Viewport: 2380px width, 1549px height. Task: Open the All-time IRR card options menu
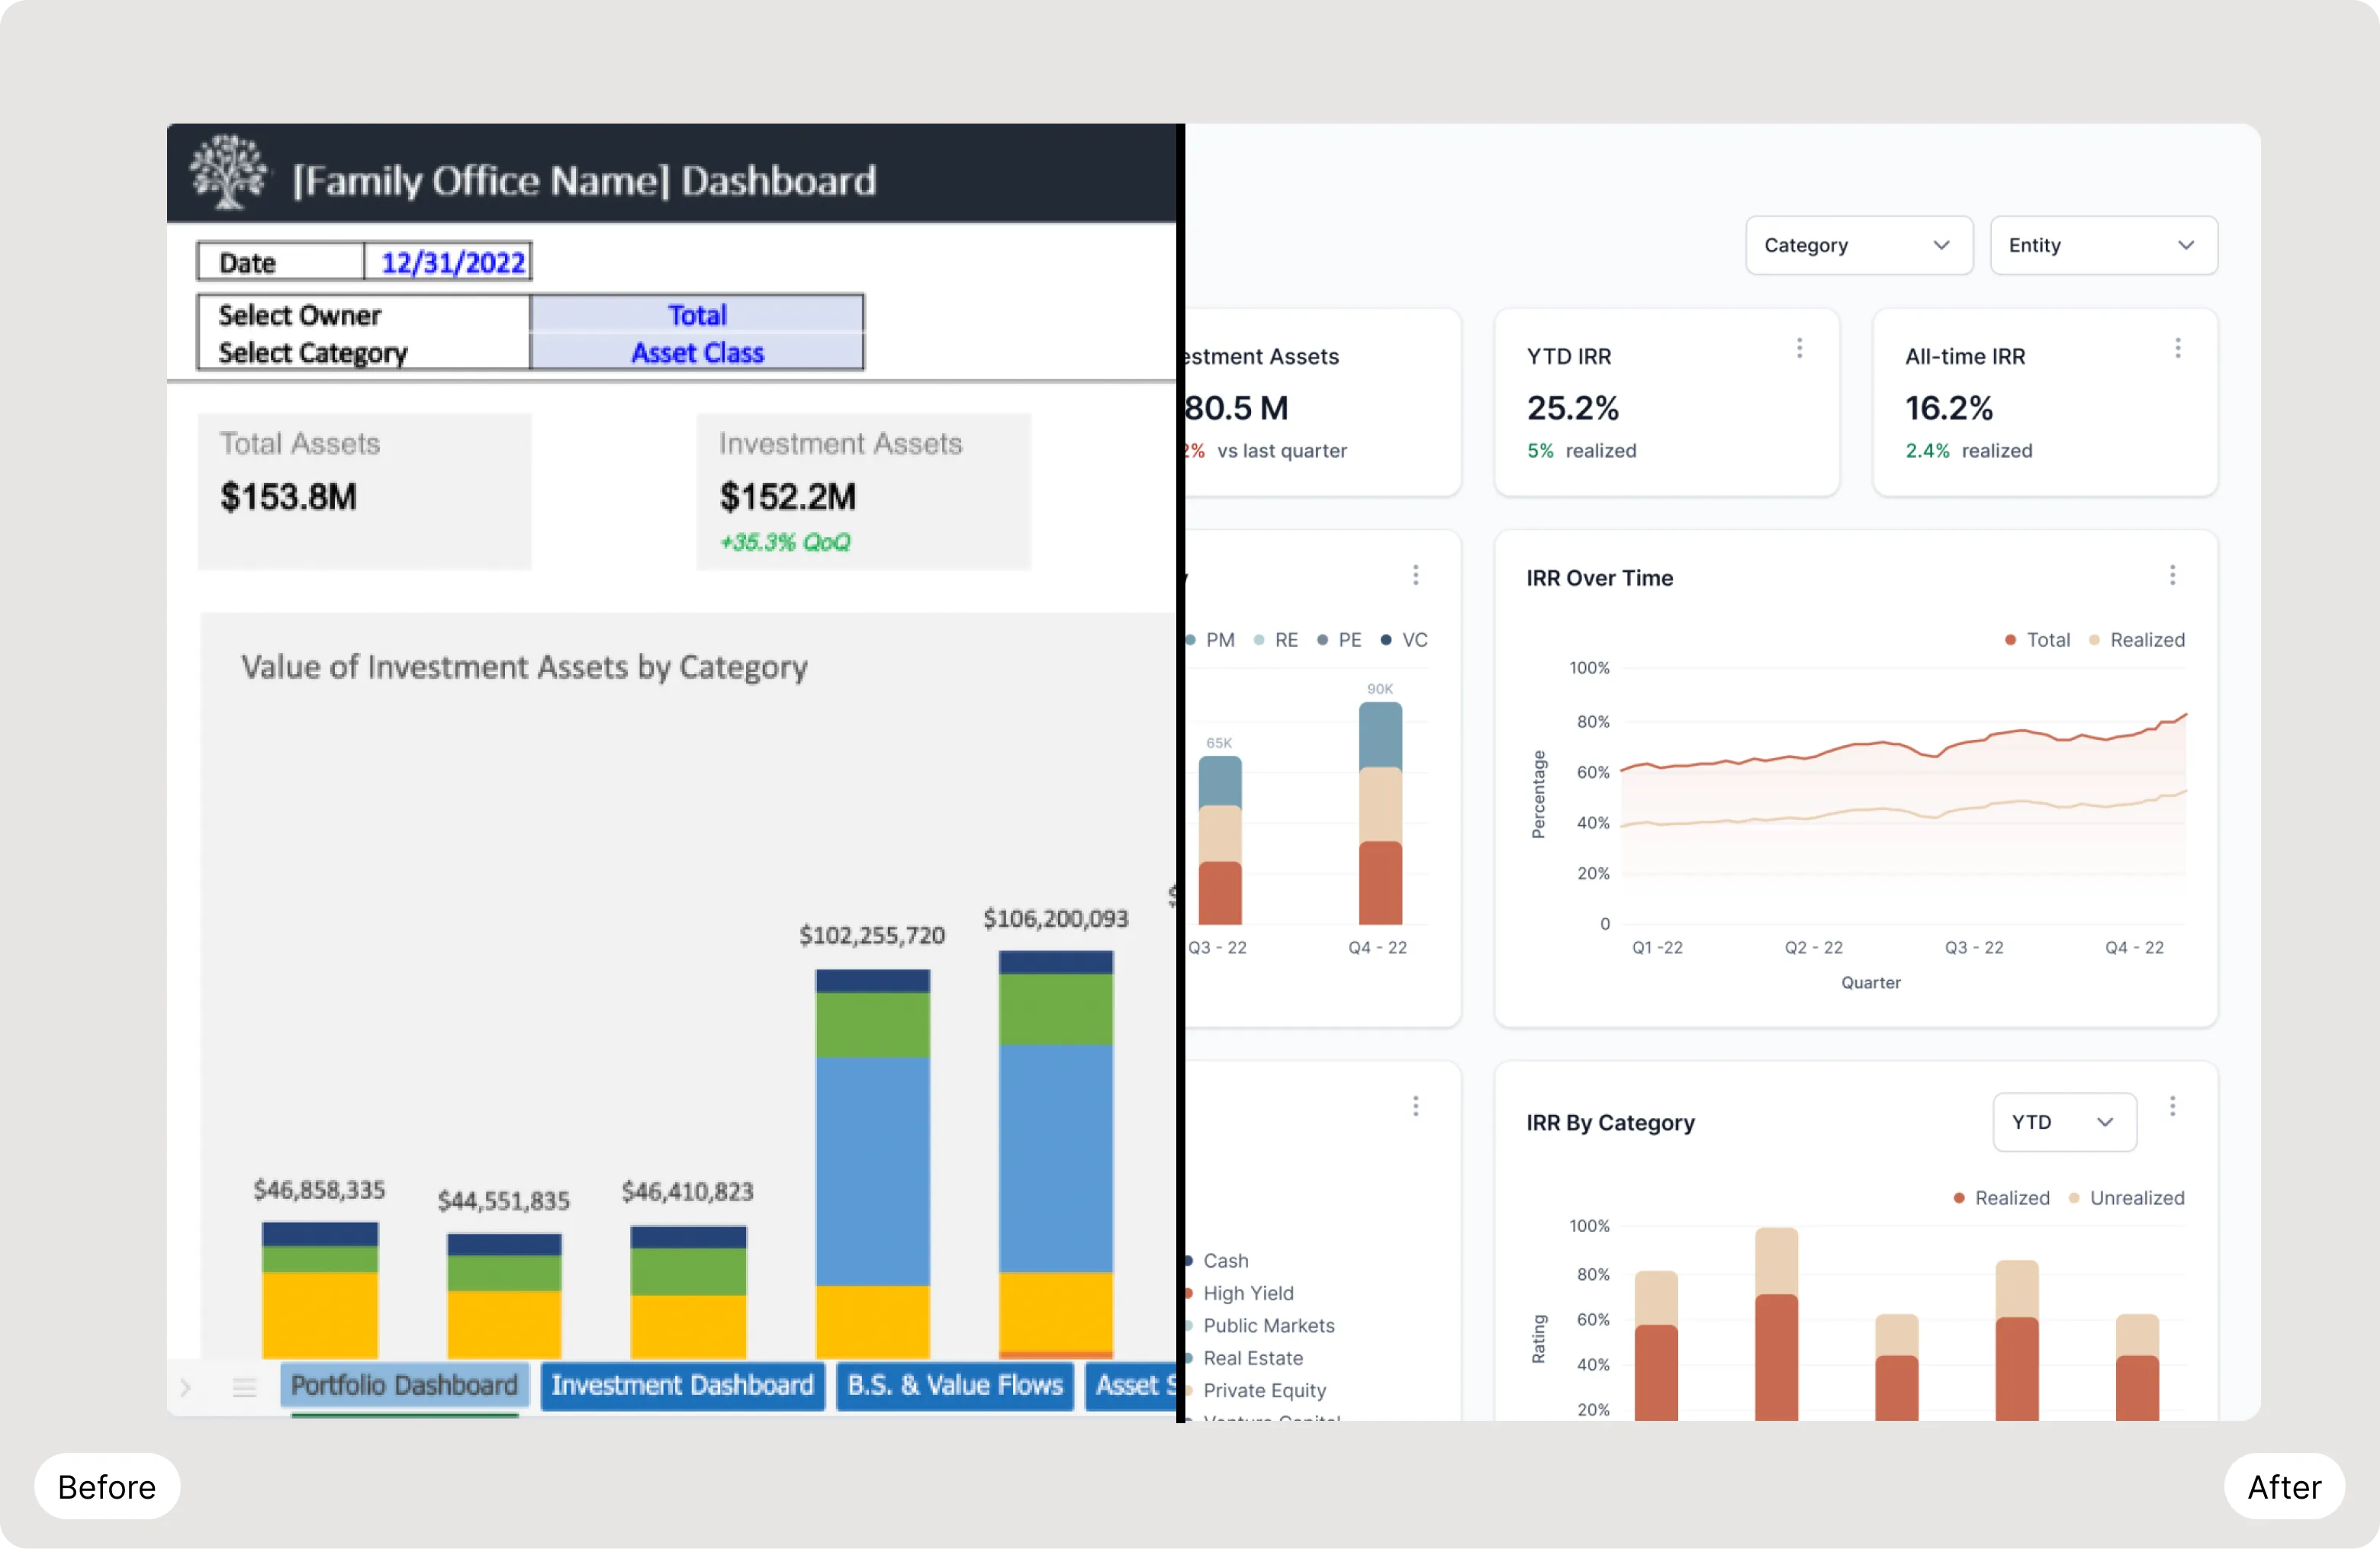pos(2177,348)
